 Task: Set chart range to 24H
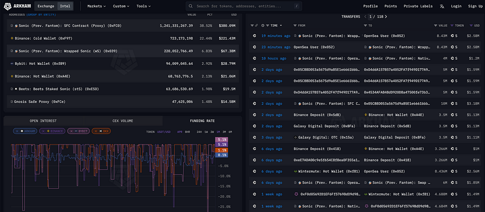point(199,132)
